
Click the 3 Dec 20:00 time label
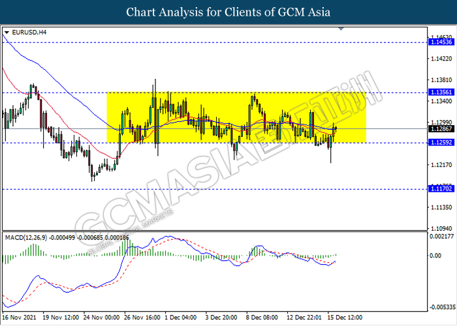click(221, 318)
